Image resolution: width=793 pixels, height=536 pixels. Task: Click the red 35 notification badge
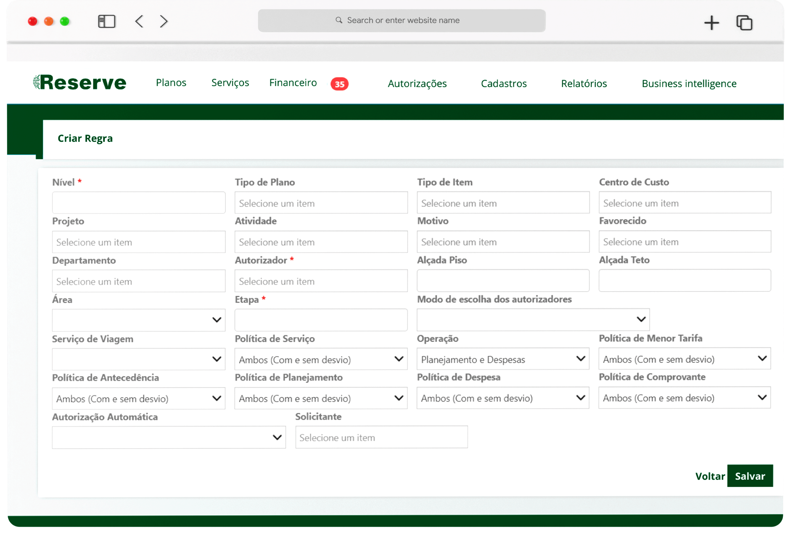(x=339, y=84)
